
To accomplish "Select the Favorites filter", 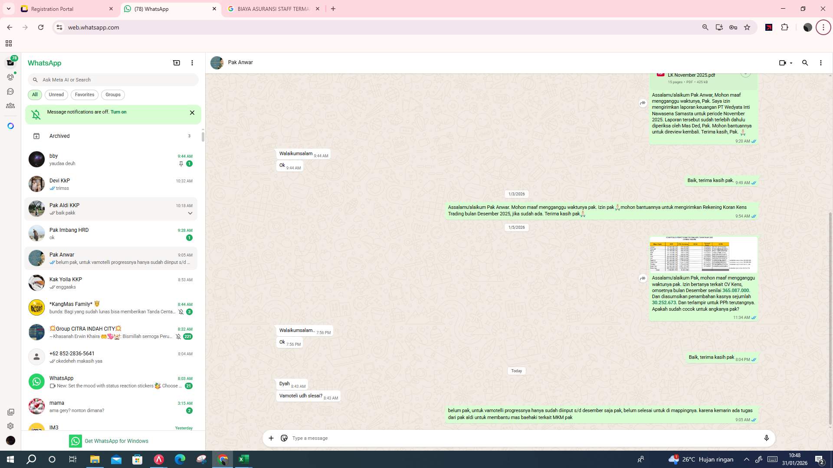I will click(x=85, y=94).
